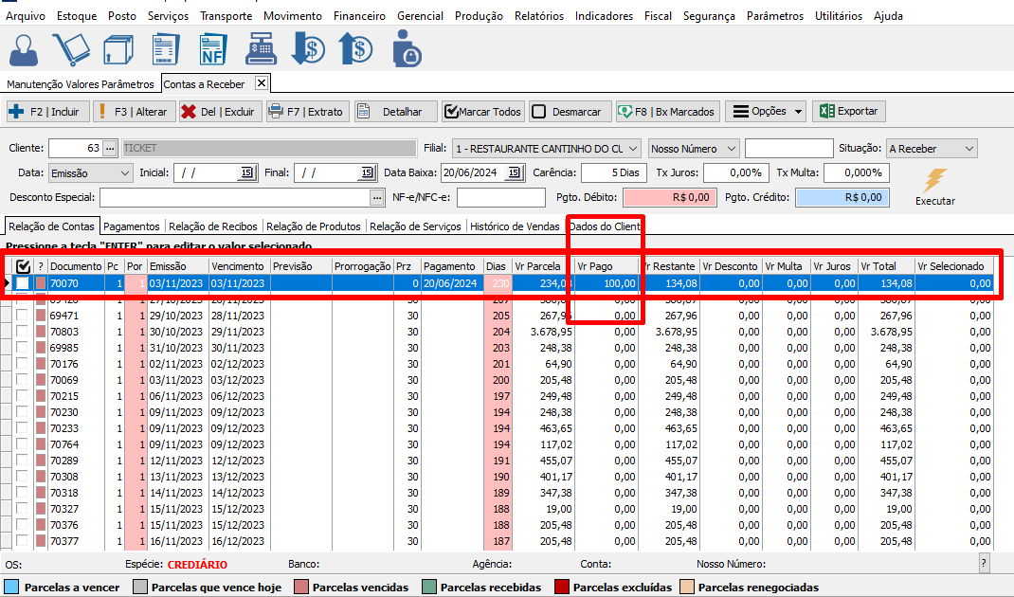Click the Pgto. Débito pink field
Image resolution: width=1014 pixels, height=597 pixels.
pos(668,197)
